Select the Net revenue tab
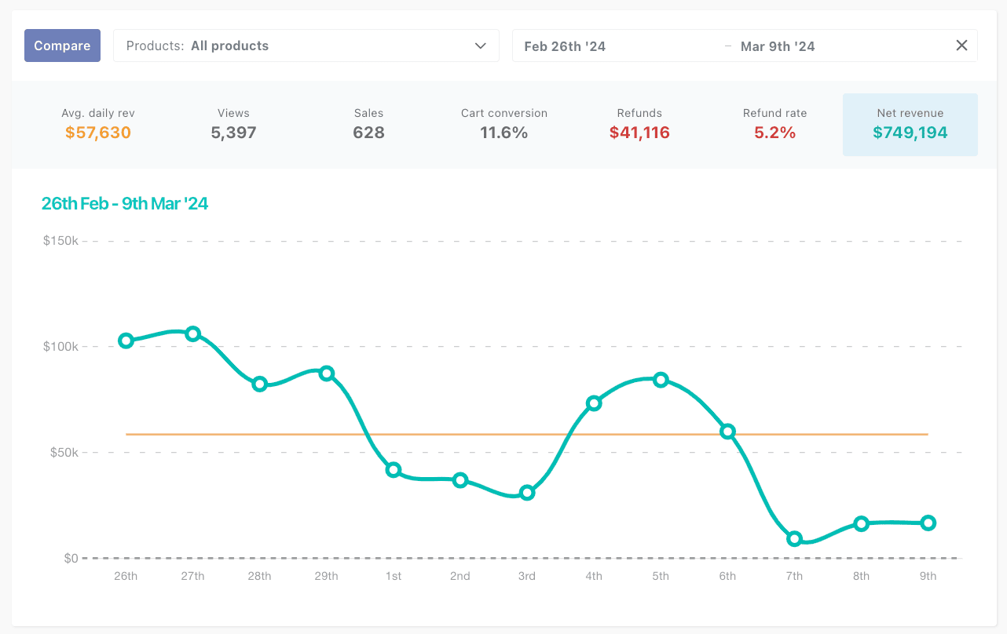The width and height of the screenshot is (1007, 634). (x=910, y=125)
